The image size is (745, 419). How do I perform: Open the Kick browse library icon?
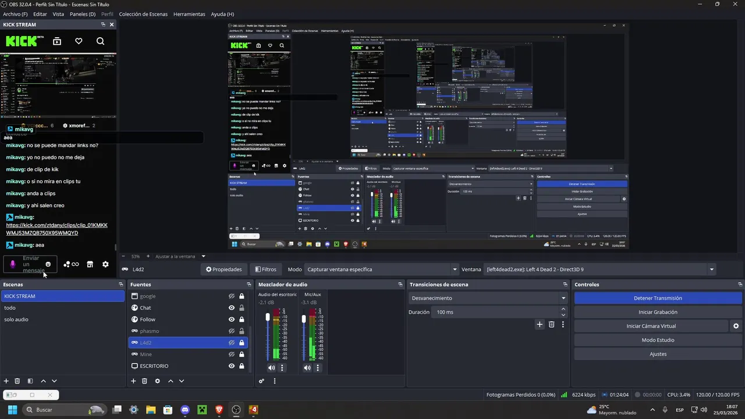click(x=57, y=41)
